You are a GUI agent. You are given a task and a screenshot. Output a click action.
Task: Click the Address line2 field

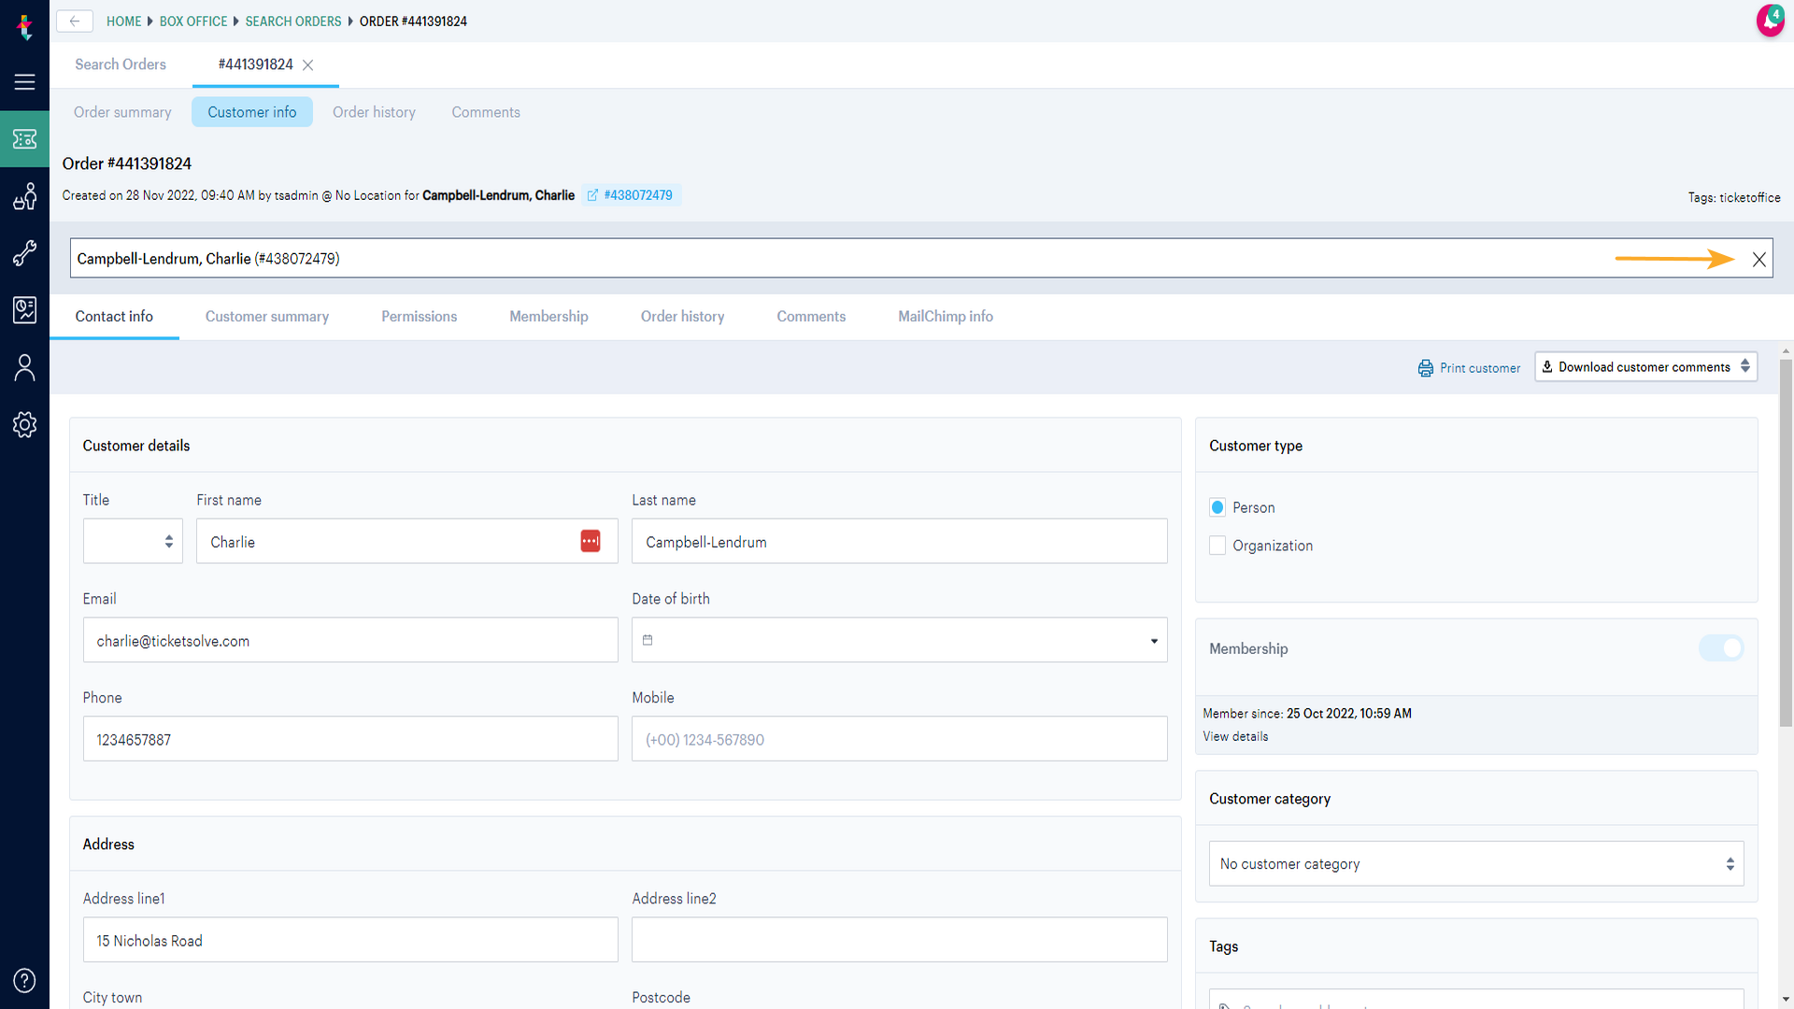pos(899,940)
